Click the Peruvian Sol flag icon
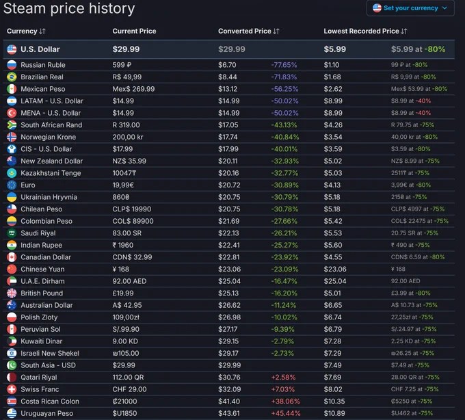The image size is (465, 420). tap(12, 329)
